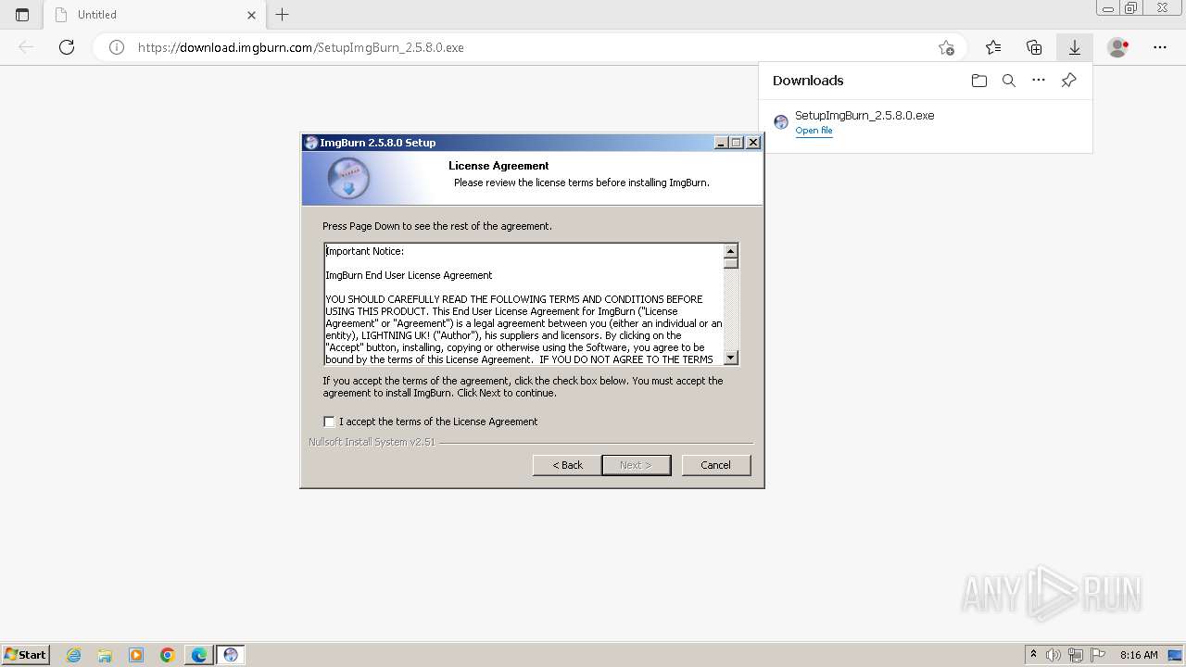Click the ImgBurn installer title bar icon
This screenshot has width=1186, height=667.
[310, 143]
